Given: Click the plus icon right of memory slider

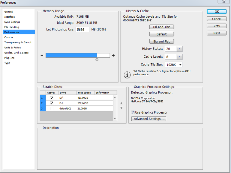Looking at the screenshot, I should (113, 55).
